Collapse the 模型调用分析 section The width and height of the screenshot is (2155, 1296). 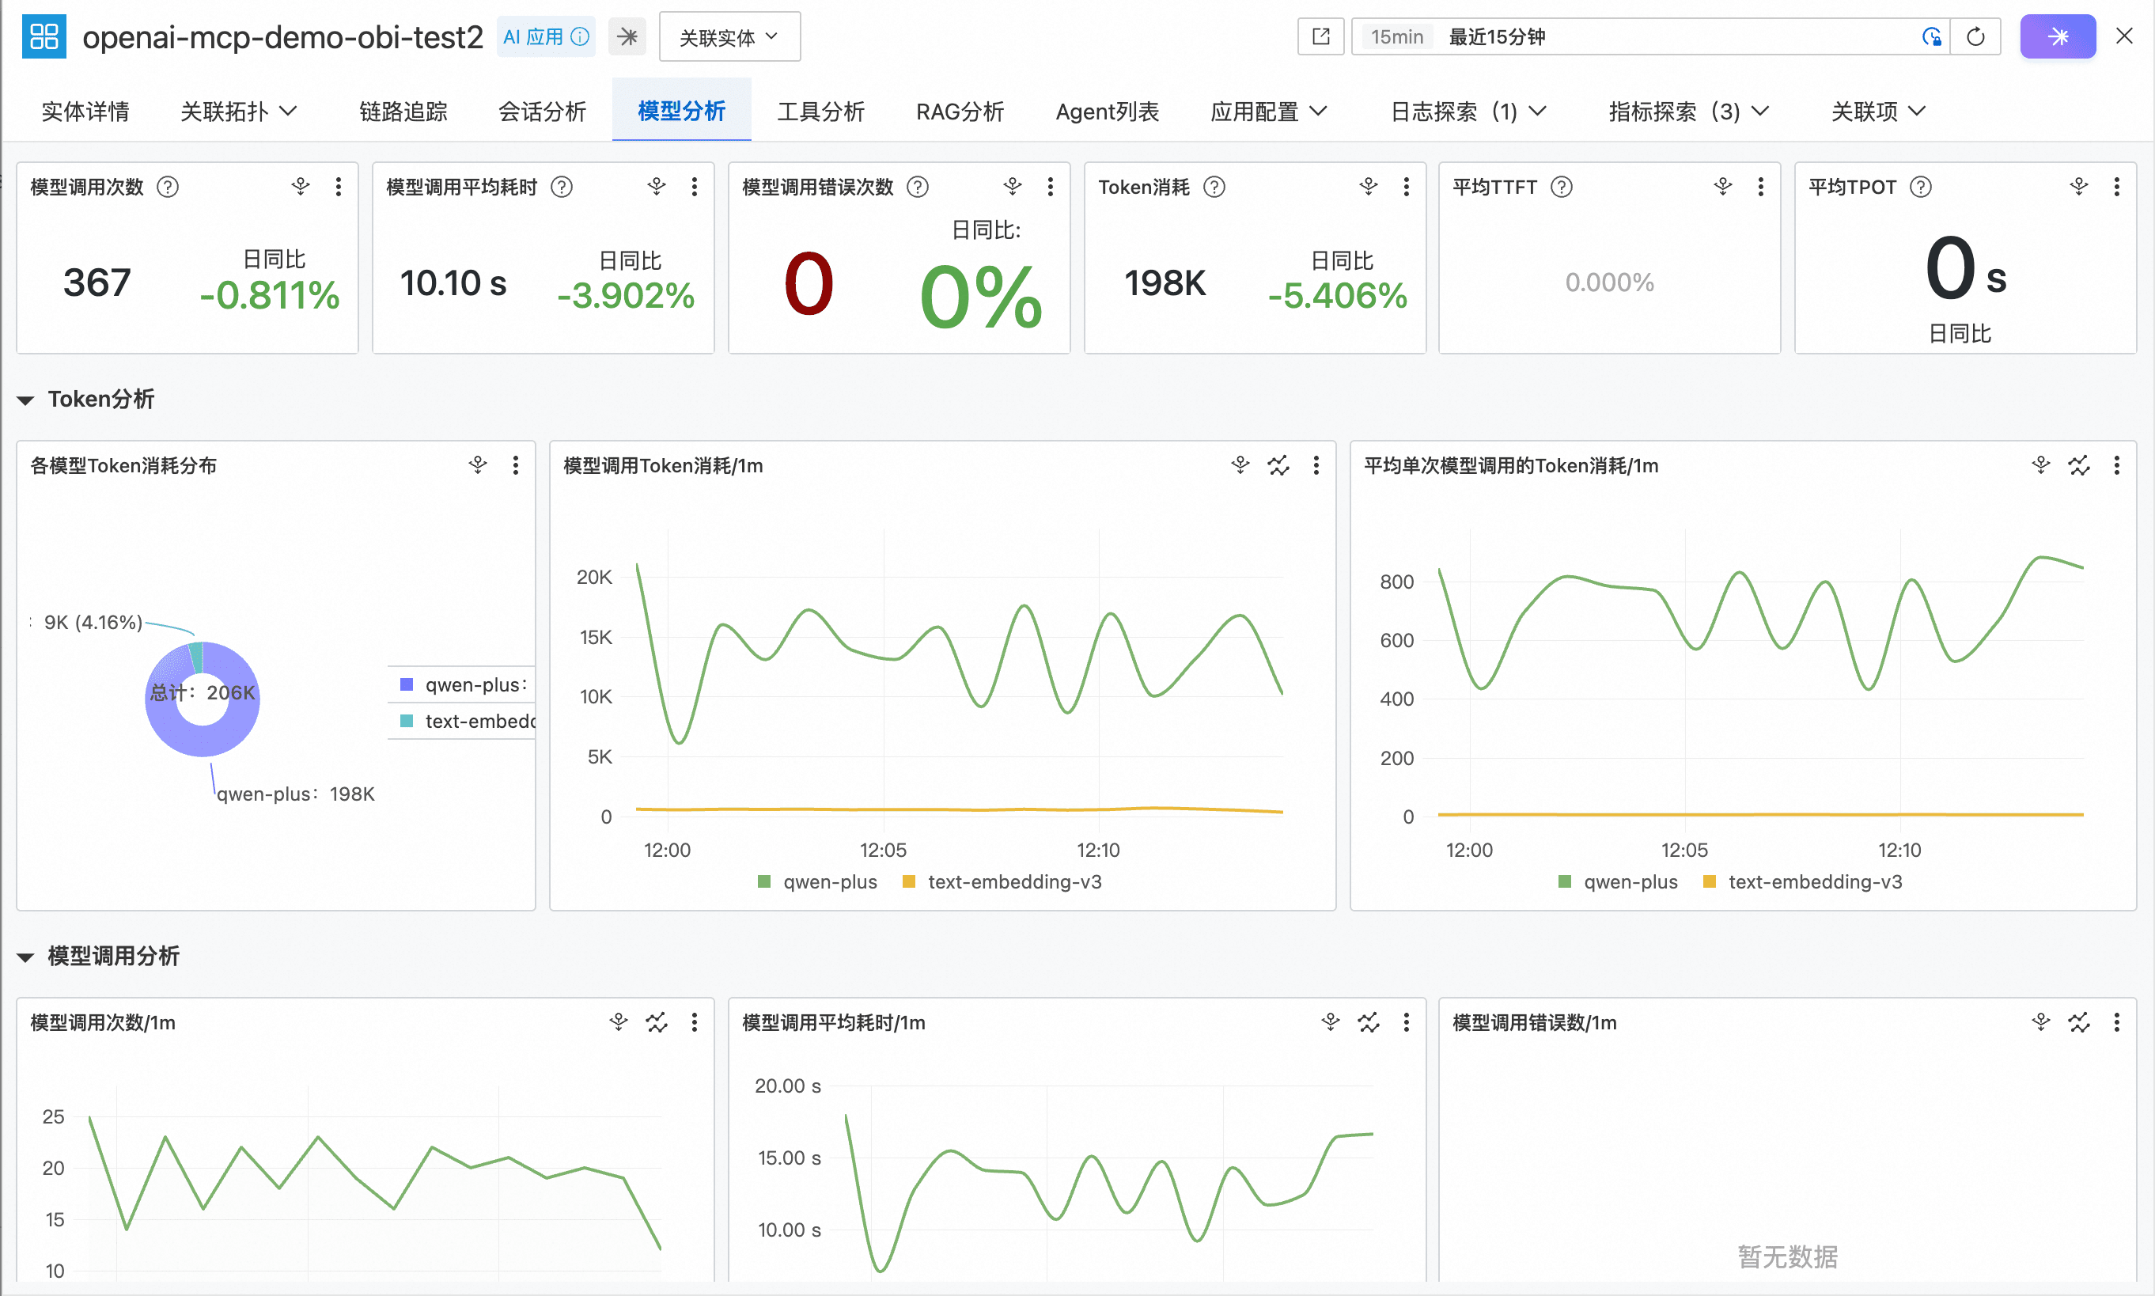point(25,957)
